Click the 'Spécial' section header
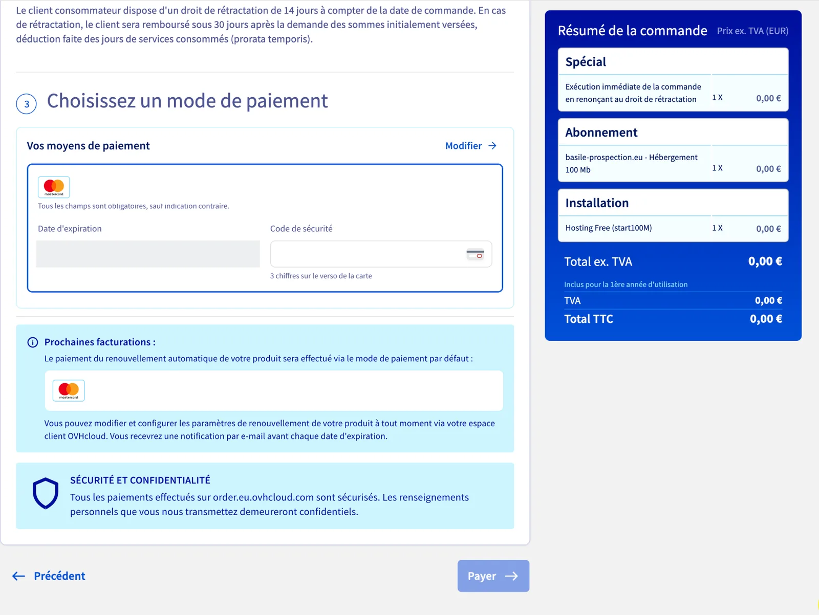The width and height of the screenshot is (819, 615). coord(586,62)
